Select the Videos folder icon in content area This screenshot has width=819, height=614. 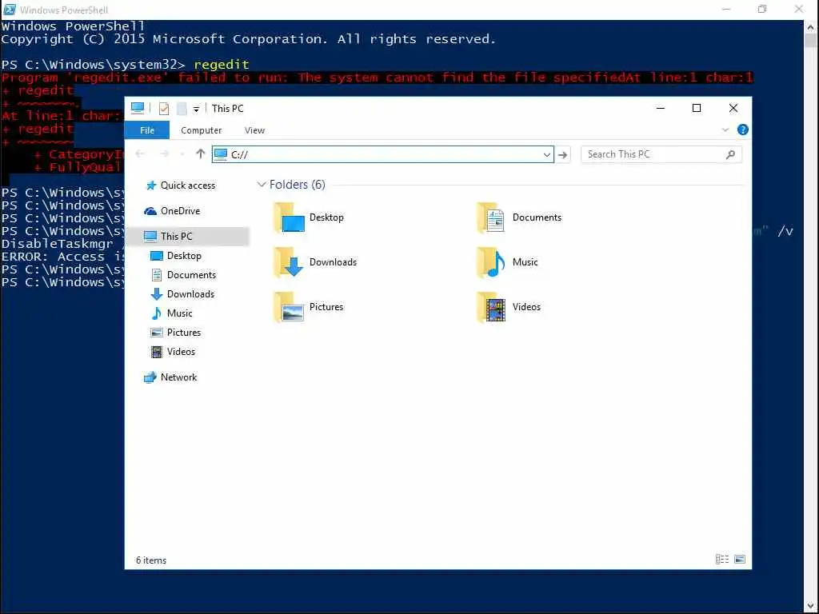point(491,307)
